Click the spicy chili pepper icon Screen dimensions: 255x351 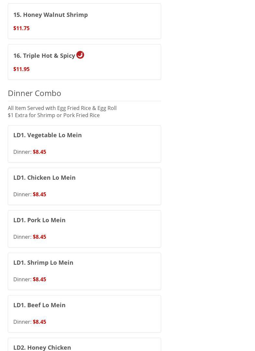point(80,55)
